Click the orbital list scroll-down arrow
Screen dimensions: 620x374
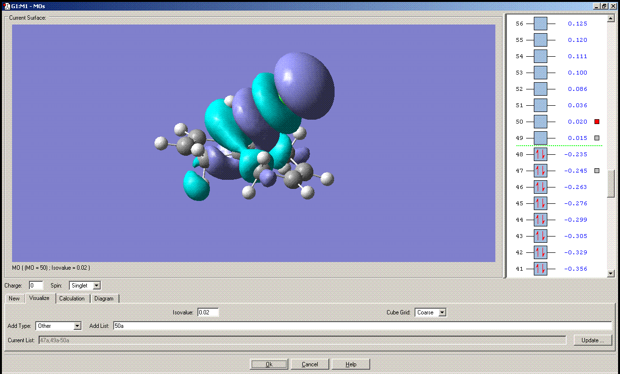(x=611, y=274)
